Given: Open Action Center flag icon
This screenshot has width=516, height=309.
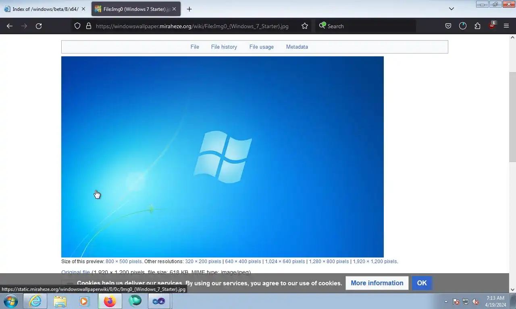Looking at the screenshot, I should point(456,301).
